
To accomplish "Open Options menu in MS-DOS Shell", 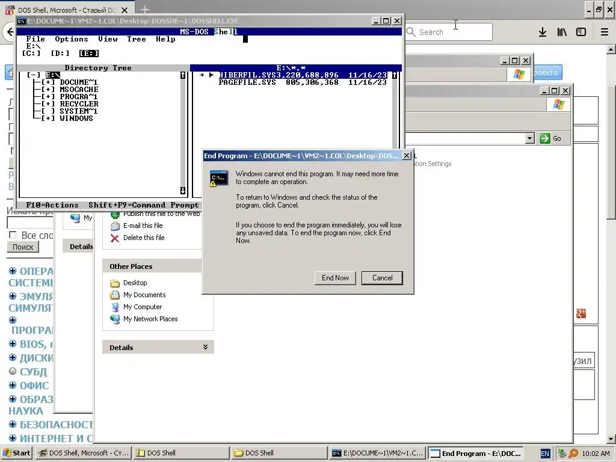I will click(x=71, y=39).
